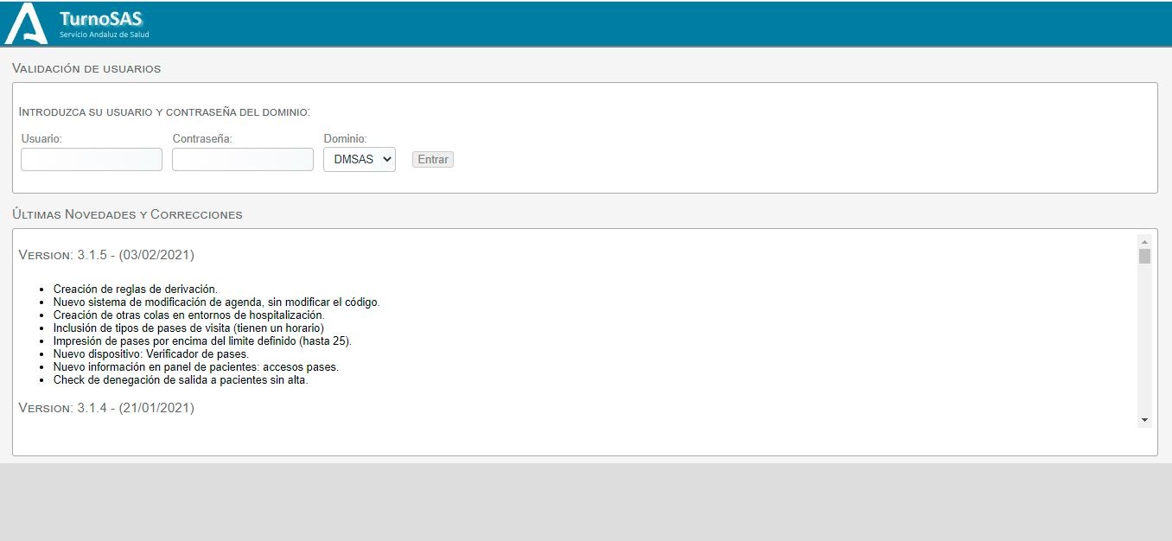Image resolution: width=1172 pixels, height=541 pixels.
Task: Click 'Inclusión de tipos de pases de visita' item
Action: coord(188,328)
